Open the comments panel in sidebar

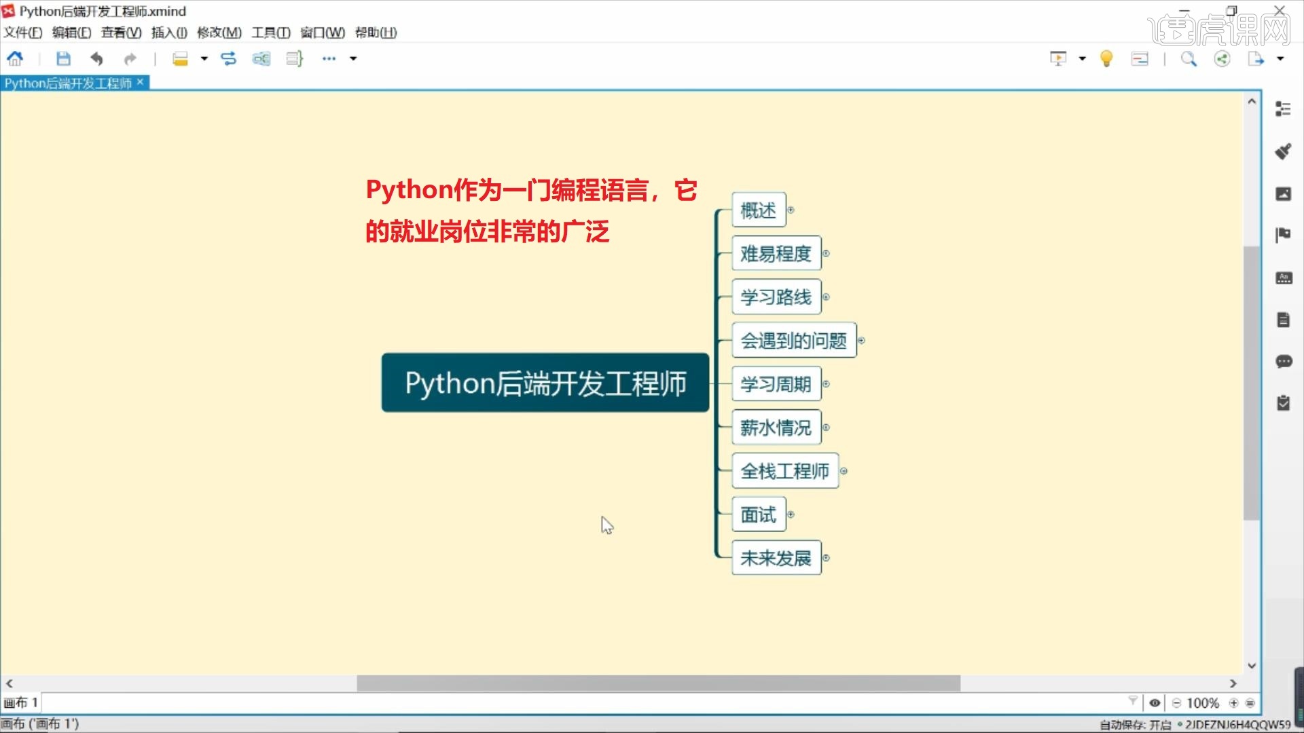pos(1283,361)
